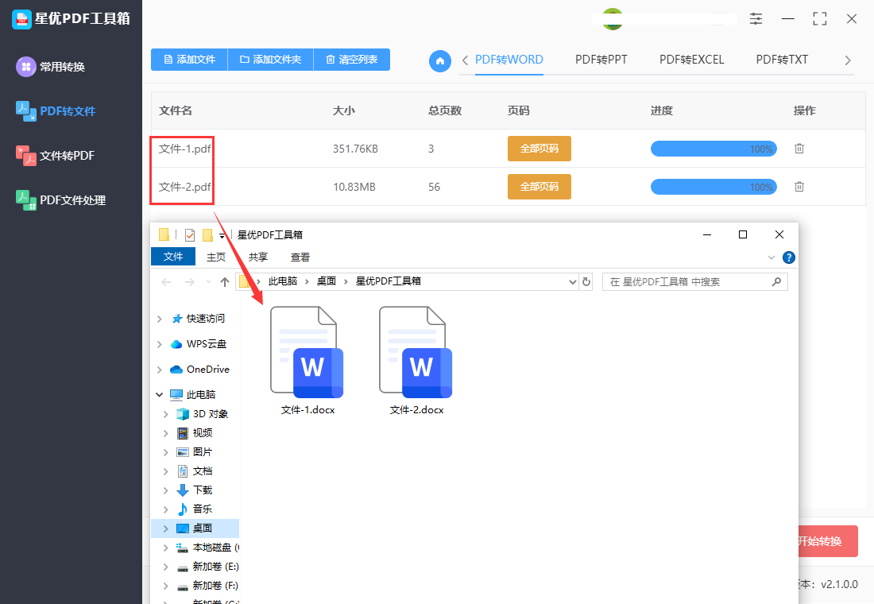The height and width of the screenshot is (604, 874).
Task: Click the 星优PDF工具箱 app logo
Action: [x=21, y=19]
